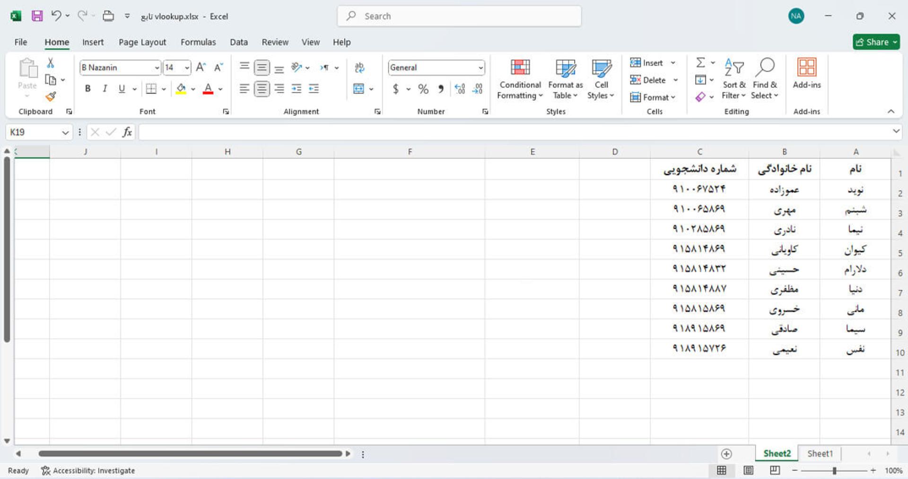Toggle Italic formatting
Viewport: 908px width, 479px height.
105,88
